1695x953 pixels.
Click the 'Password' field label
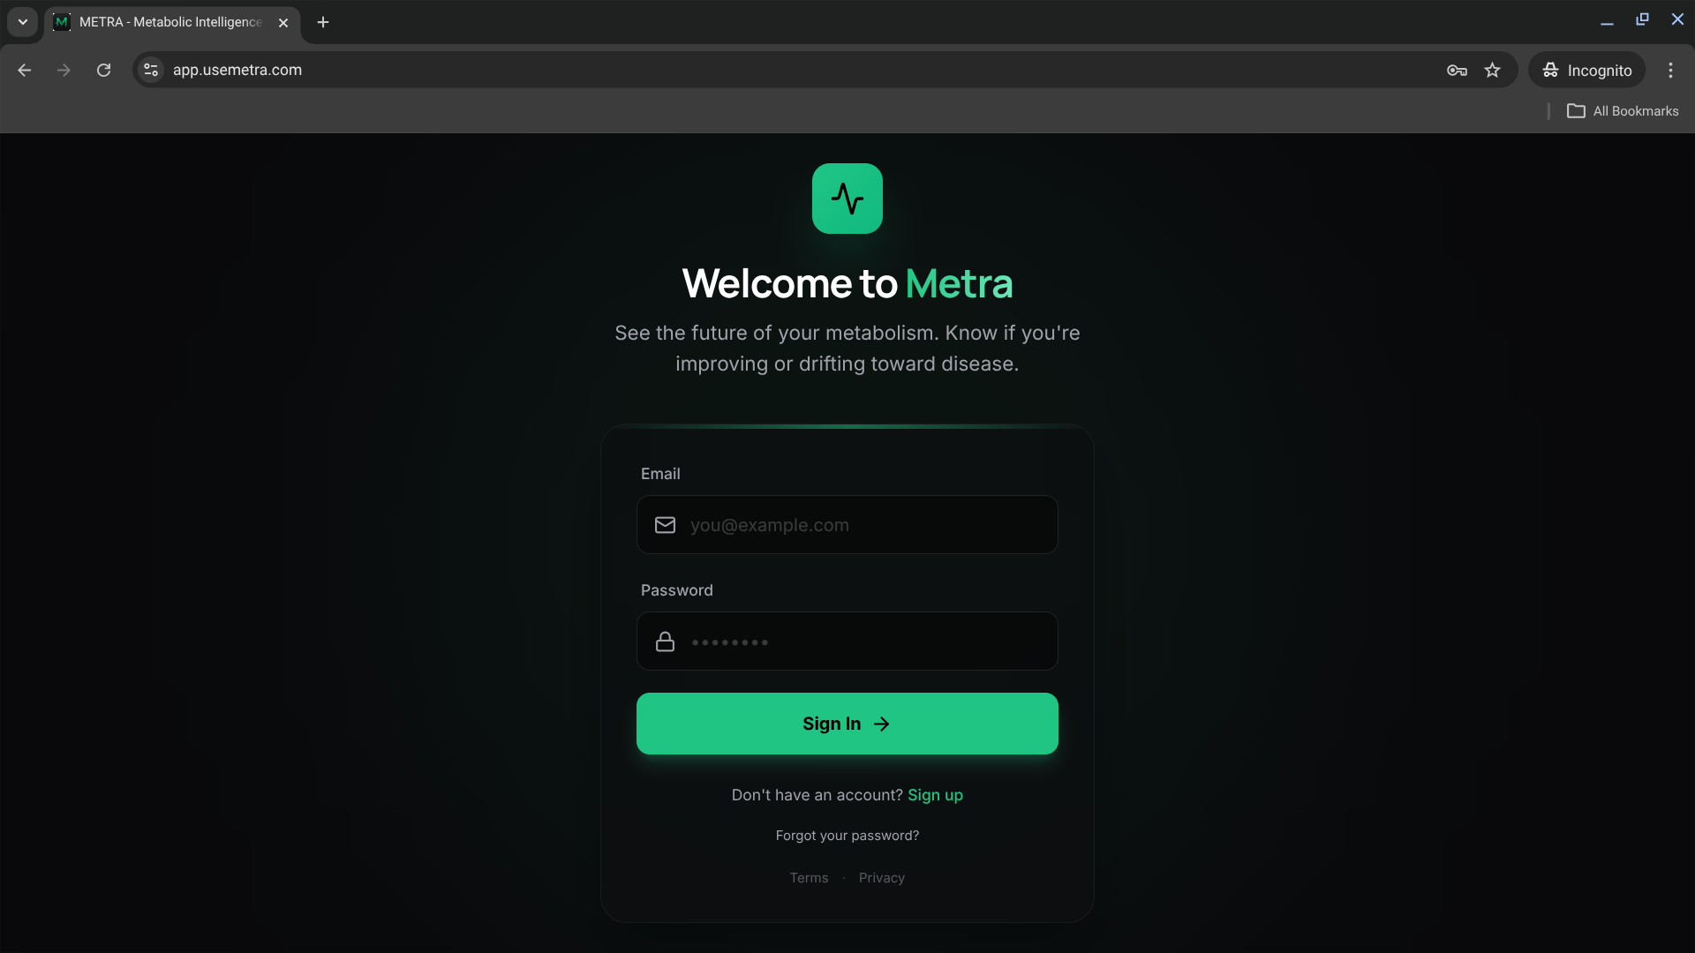pyautogui.click(x=677, y=590)
